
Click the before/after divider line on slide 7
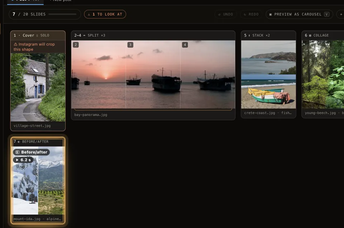click(38, 180)
